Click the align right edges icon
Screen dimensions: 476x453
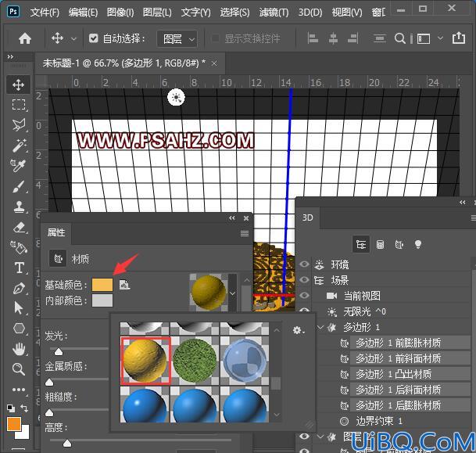[x=353, y=38]
